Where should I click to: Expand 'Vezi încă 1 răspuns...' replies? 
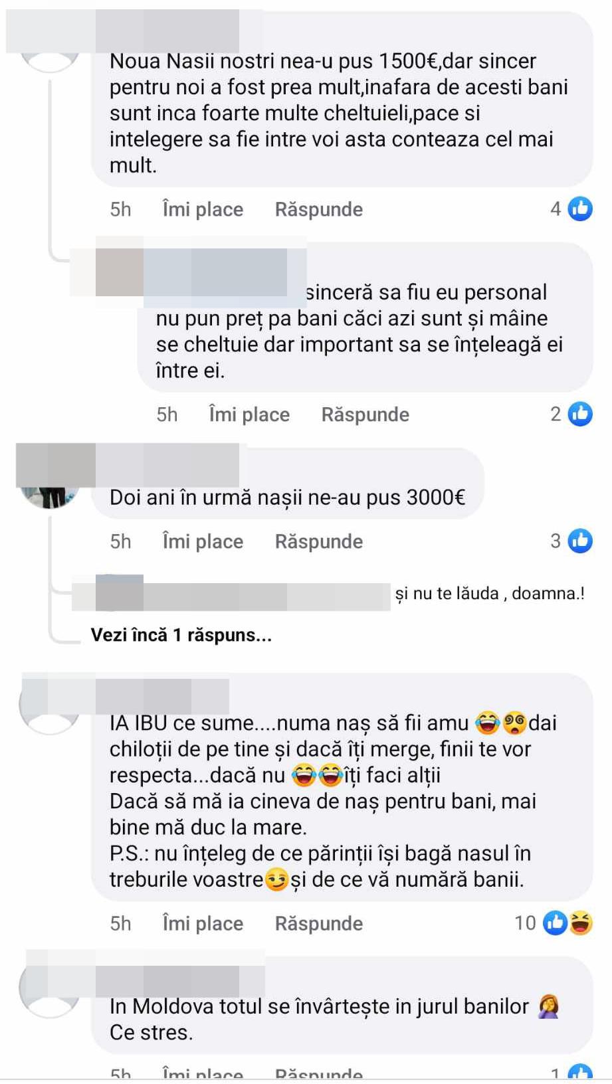[181, 636]
